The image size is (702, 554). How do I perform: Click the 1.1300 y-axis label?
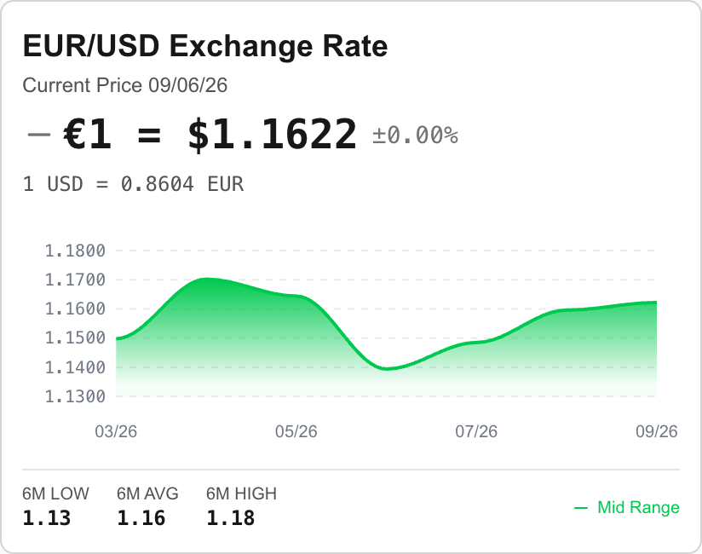pyautogui.click(x=75, y=396)
